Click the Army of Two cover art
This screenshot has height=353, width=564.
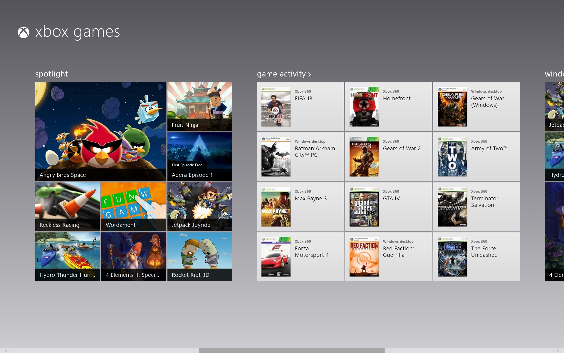[452, 156]
